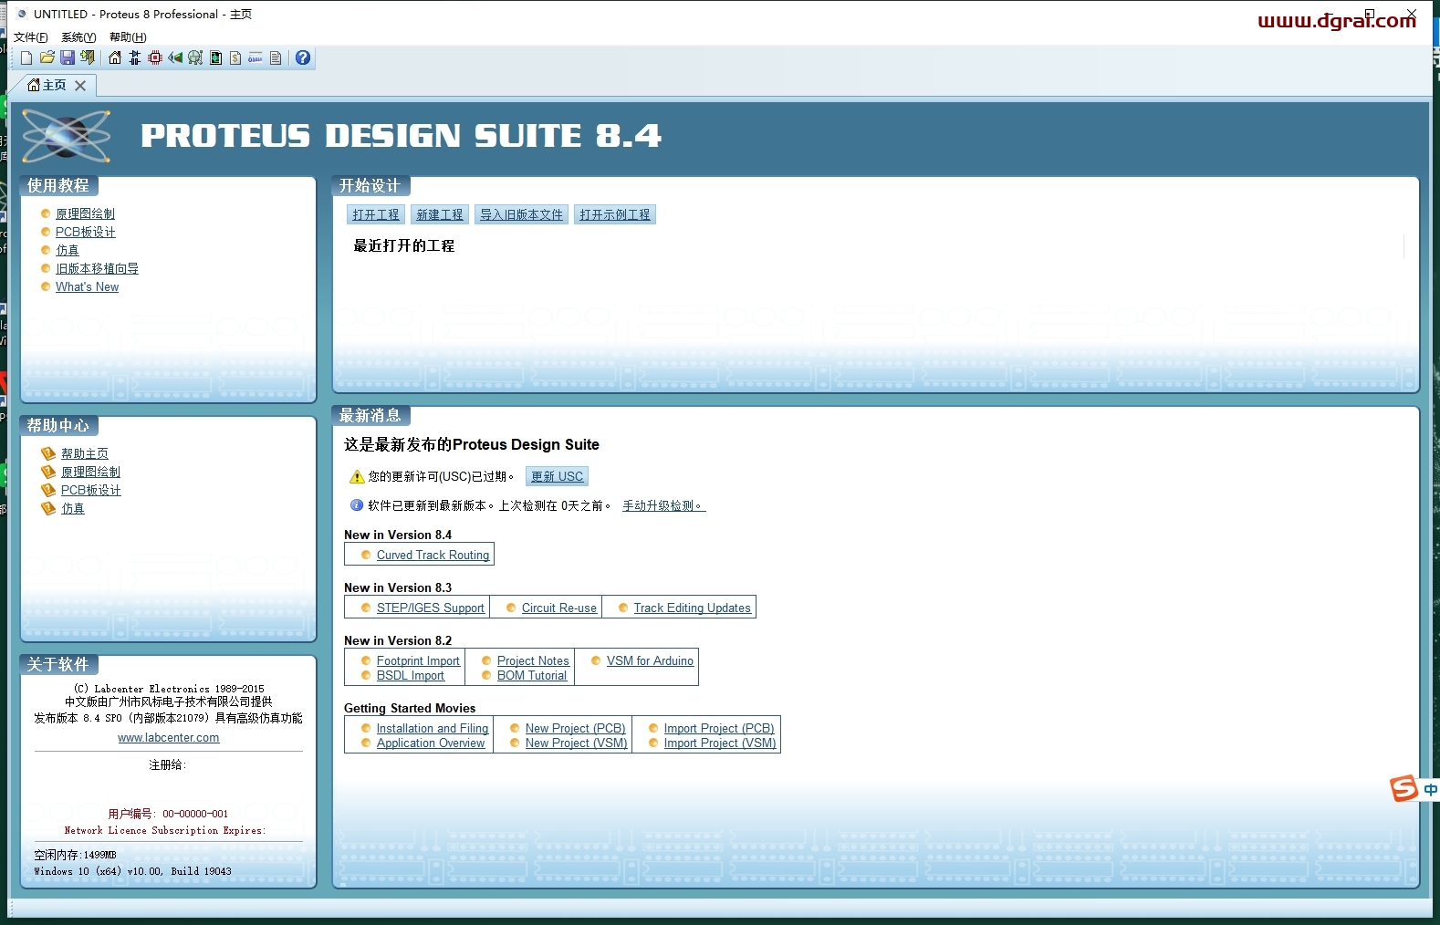
Task: Click the 打开示例工程 button
Action: point(615,214)
